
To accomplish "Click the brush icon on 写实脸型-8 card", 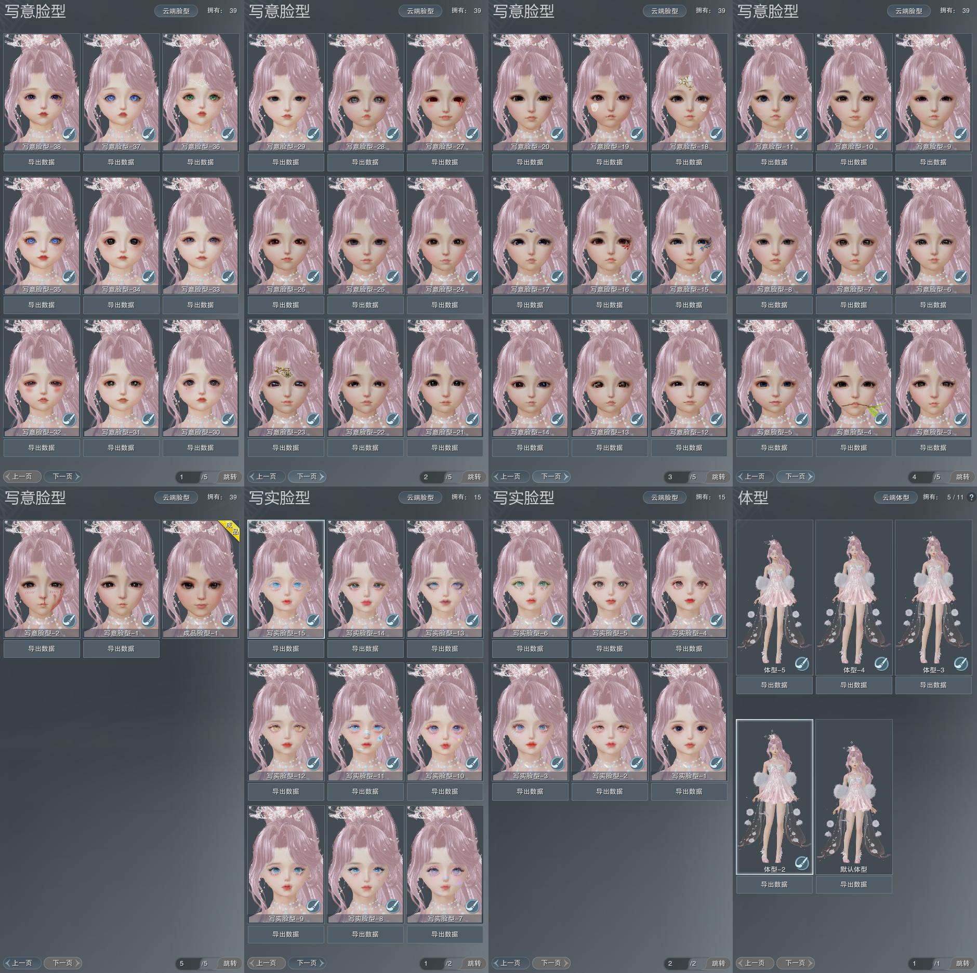I will pos(393,906).
